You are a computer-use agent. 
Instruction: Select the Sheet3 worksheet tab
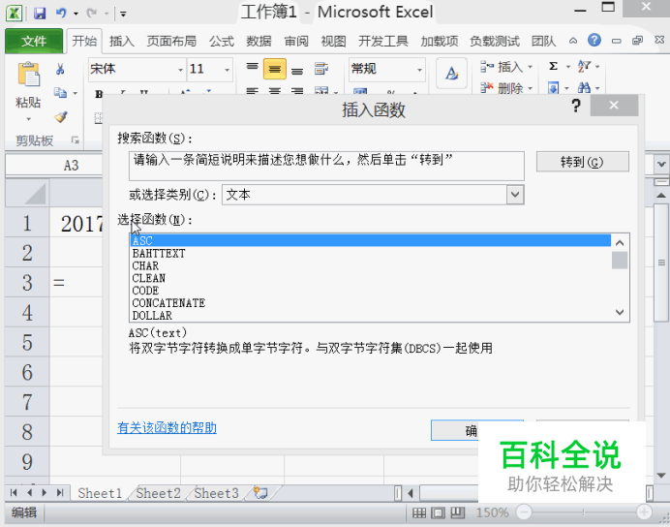coord(216,493)
